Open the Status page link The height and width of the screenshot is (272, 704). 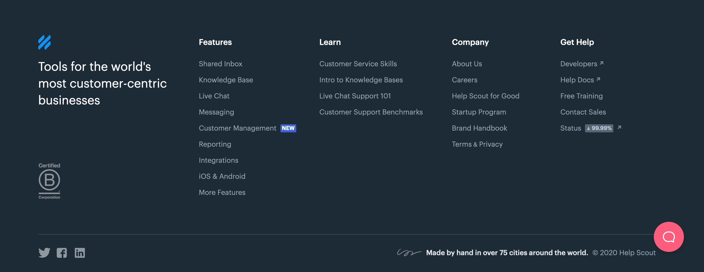[571, 128]
